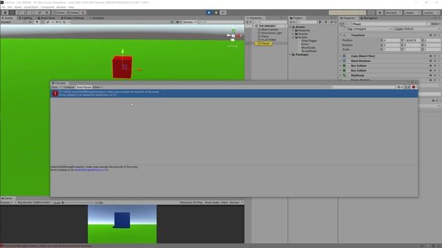Screen dimensions: 442x248
Task: Toggle Player active checkbox in Inspector
Action: pyautogui.click(x=350, y=24)
